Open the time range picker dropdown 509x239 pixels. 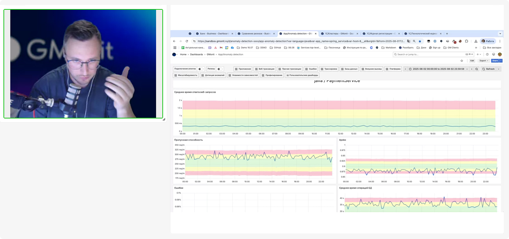click(x=438, y=69)
